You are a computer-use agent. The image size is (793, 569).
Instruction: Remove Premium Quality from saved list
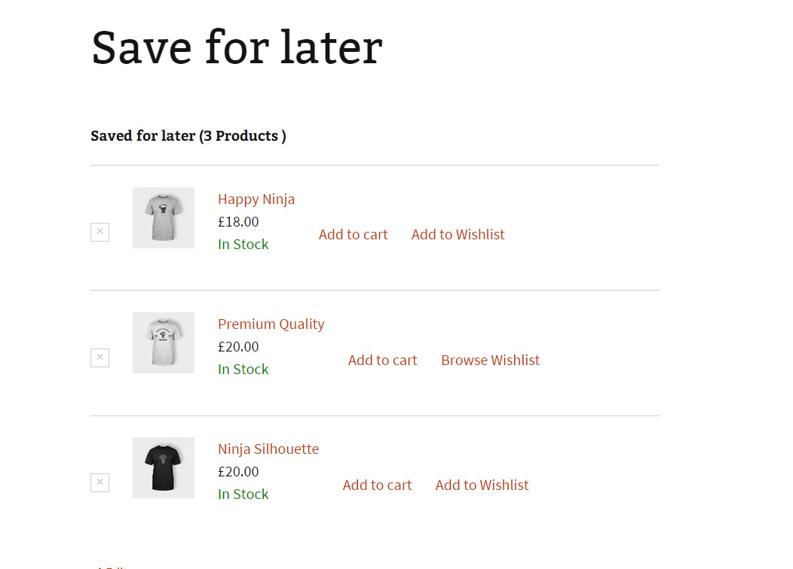pos(100,358)
